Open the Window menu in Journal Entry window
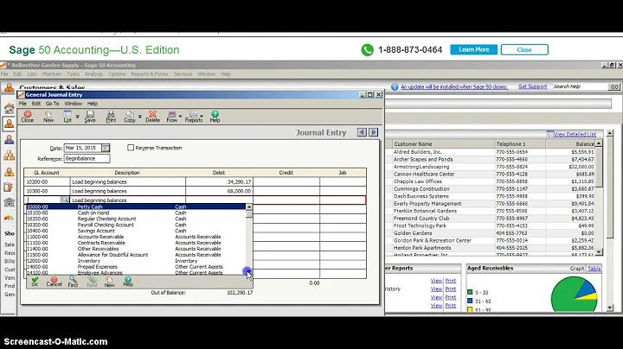The height and width of the screenshot is (349, 623). [x=73, y=104]
